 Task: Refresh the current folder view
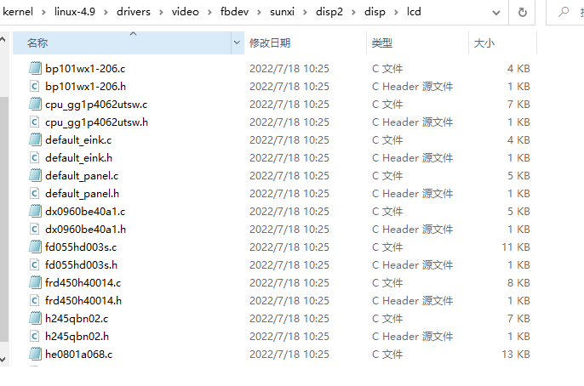click(522, 12)
